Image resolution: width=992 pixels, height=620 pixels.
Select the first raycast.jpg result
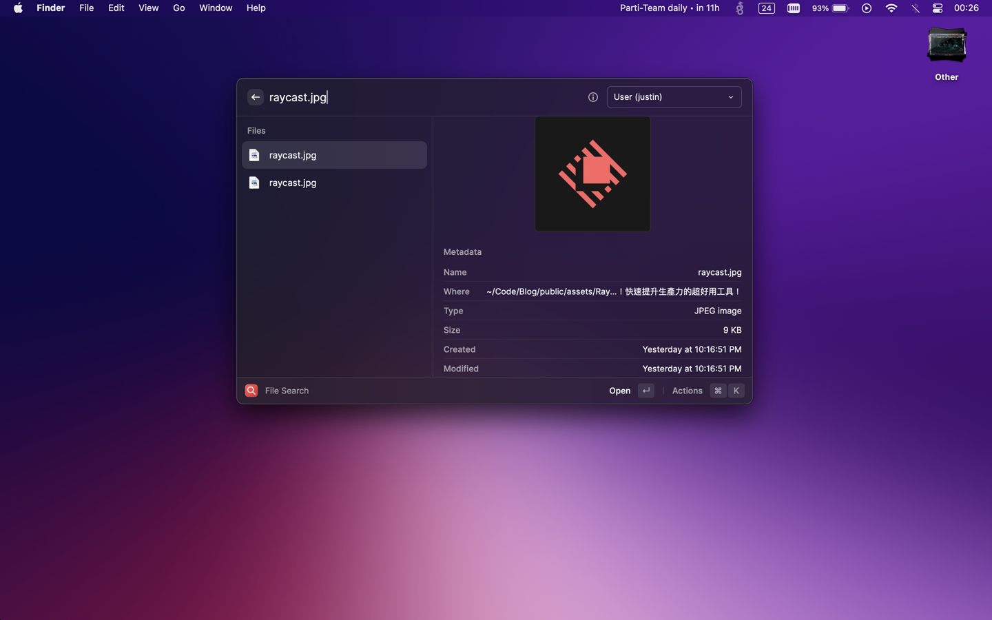click(334, 155)
